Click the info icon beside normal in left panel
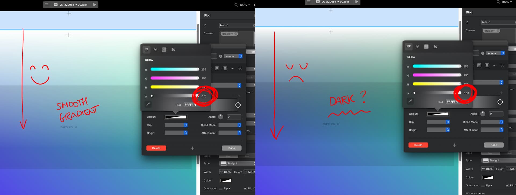The image size is (516, 195). [221, 56]
